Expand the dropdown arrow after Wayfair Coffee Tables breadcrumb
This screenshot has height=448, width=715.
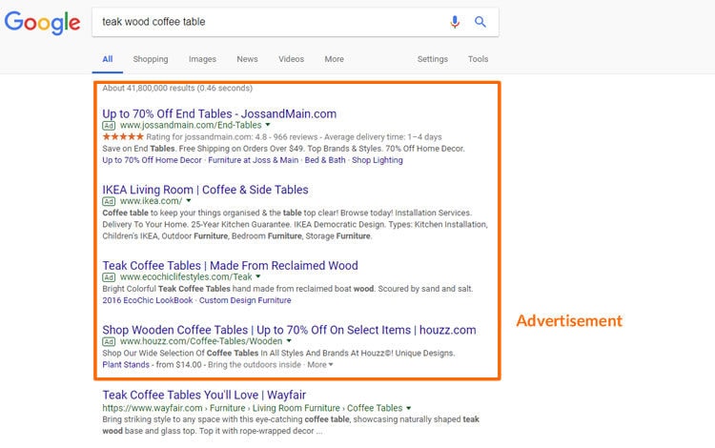pos(409,408)
